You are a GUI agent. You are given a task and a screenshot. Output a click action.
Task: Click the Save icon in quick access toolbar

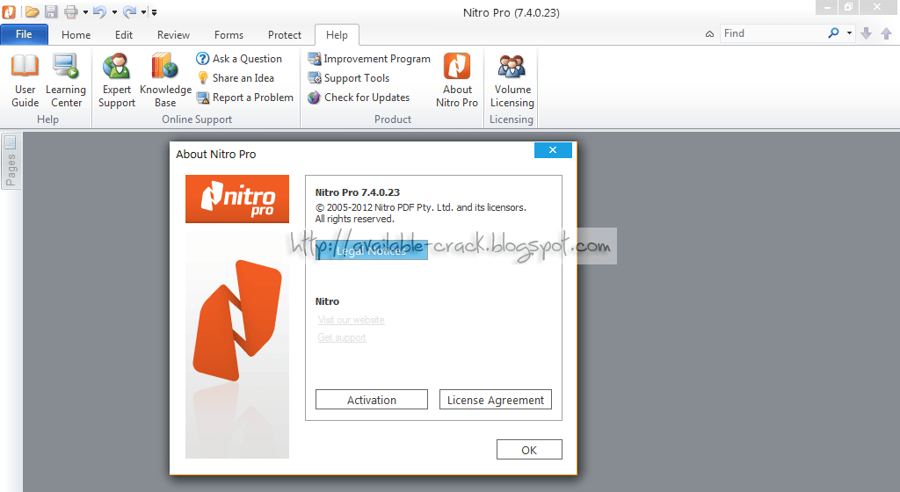click(x=51, y=11)
